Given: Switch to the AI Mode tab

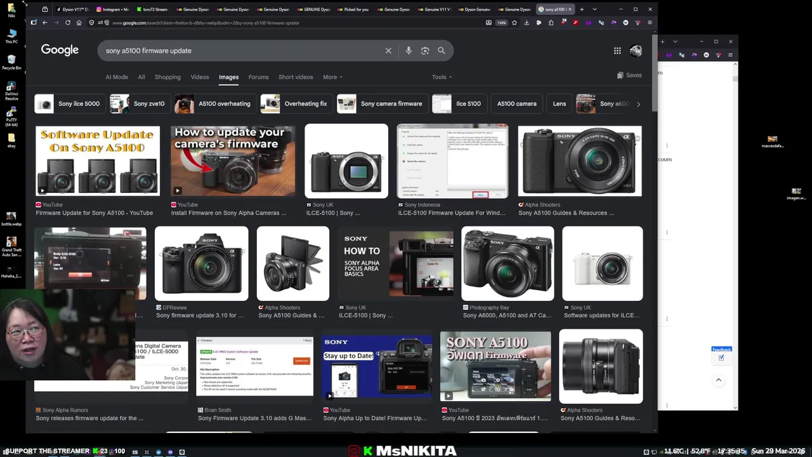Looking at the screenshot, I should click(x=117, y=77).
